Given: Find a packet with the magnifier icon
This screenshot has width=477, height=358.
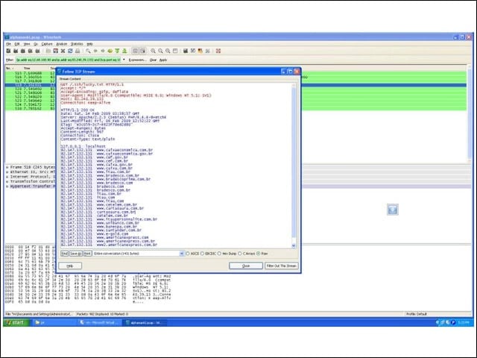Looking at the screenshot, I should click(x=88, y=51).
